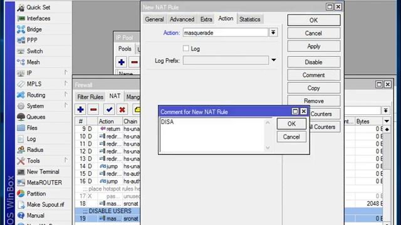Screen dimensions: 401x225
Task: Click Cancel in New NAT Rule
Action: 314,33
